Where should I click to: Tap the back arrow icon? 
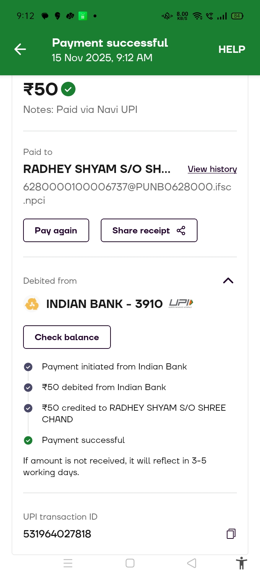point(20,49)
